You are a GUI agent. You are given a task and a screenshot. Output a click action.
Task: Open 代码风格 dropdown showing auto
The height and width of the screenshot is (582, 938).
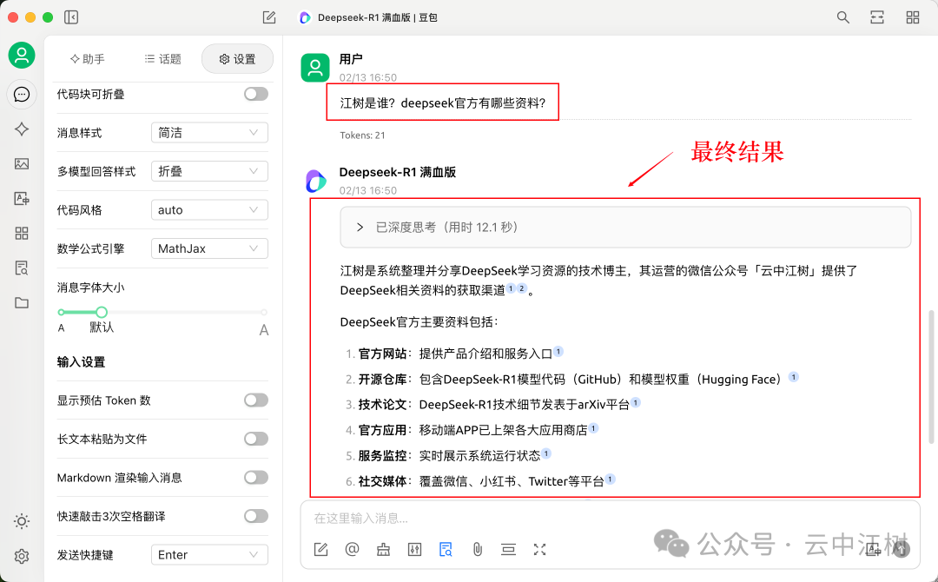[x=209, y=210]
